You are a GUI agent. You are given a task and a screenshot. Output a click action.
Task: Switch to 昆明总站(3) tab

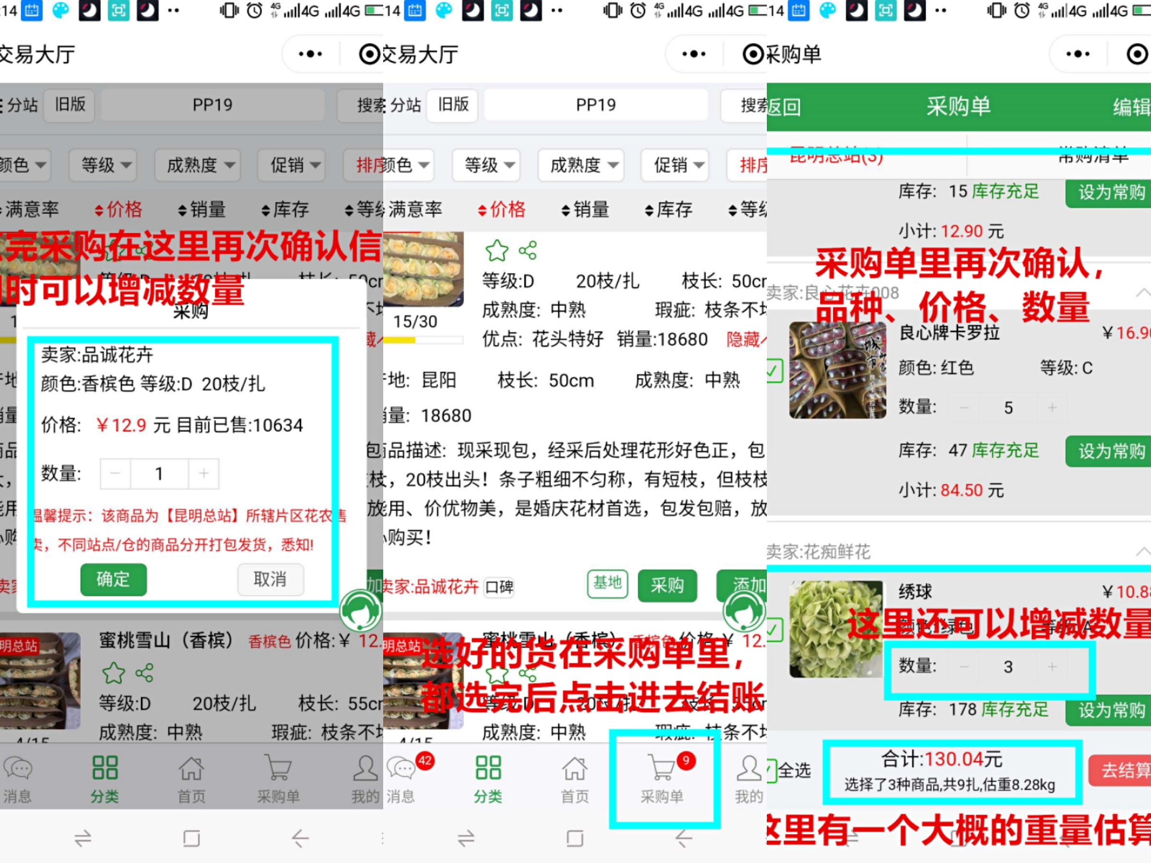[x=837, y=155]
